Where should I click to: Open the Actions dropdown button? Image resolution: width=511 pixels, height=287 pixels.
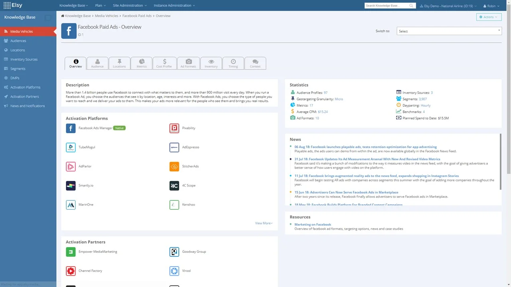click(489, 17)
